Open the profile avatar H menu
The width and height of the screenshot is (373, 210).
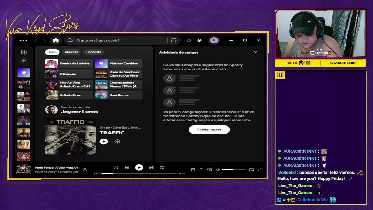coord(214,40)
